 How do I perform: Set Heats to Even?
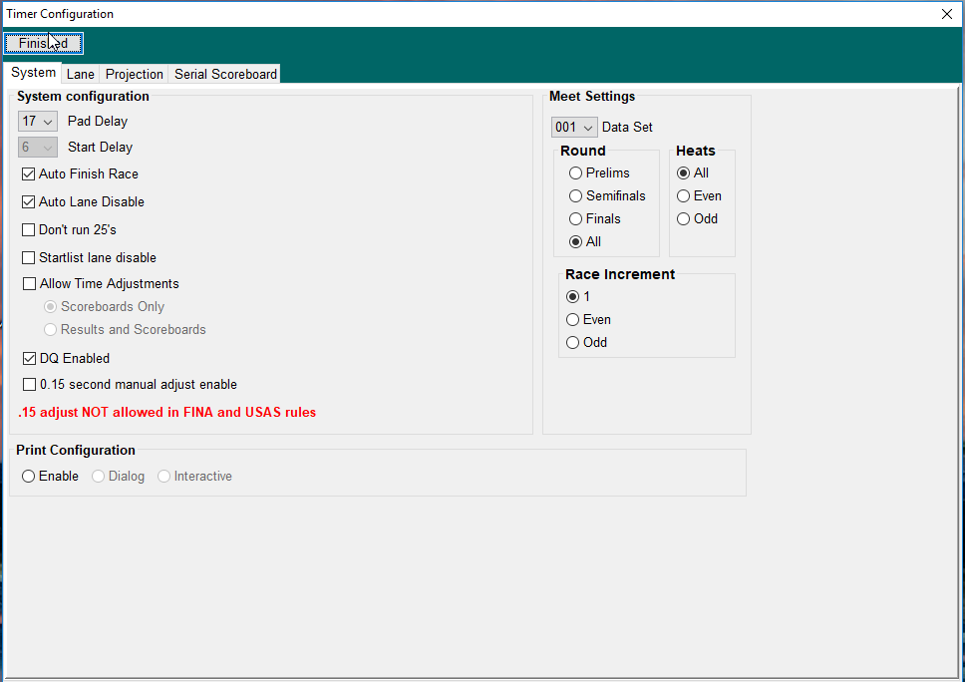point(683,196)
